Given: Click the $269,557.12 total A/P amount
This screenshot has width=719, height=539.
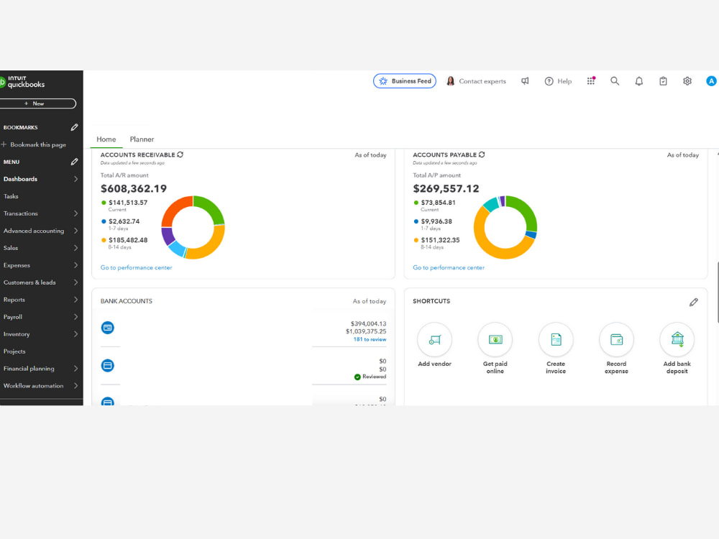Looking at the screenshot, I should 446,189.
